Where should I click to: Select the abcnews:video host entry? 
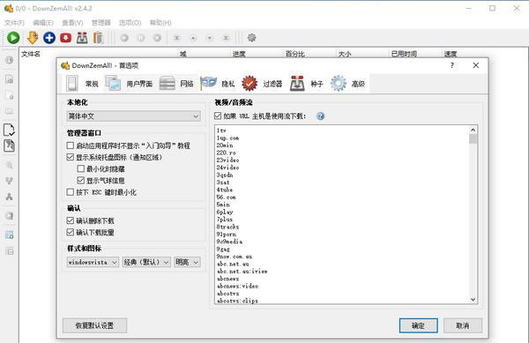[237, 286]
